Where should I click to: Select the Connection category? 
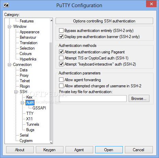[x=22, y=65]
